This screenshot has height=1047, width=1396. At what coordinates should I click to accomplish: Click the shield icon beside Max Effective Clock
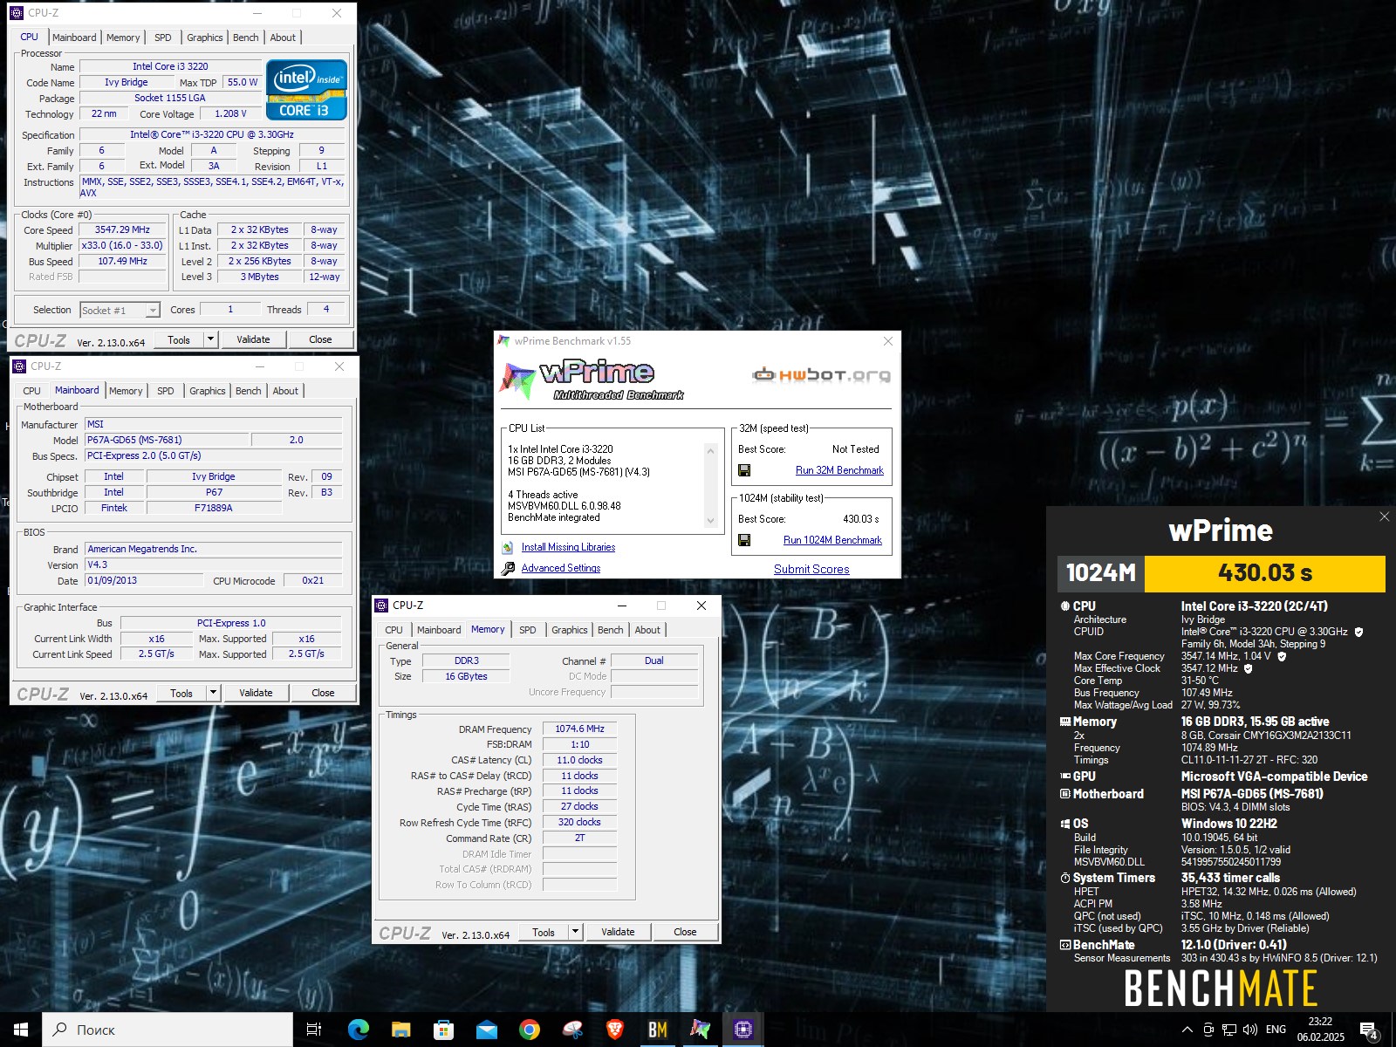coord(1248,668)
